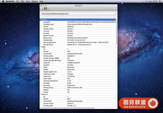Select the Frame rate mode row
The width and height of the screenshot is (163, 113).
[x=78, y=74]
